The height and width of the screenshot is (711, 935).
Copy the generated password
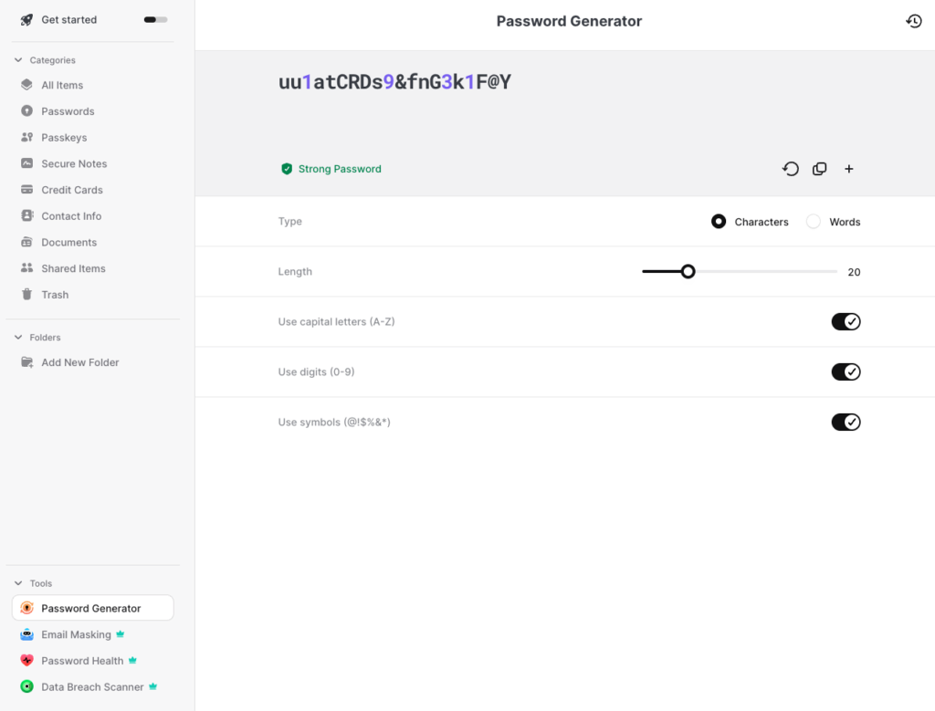819,169
